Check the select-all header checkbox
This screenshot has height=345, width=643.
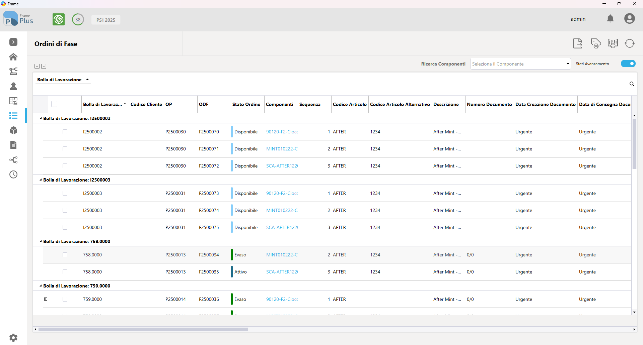(54, 104)
